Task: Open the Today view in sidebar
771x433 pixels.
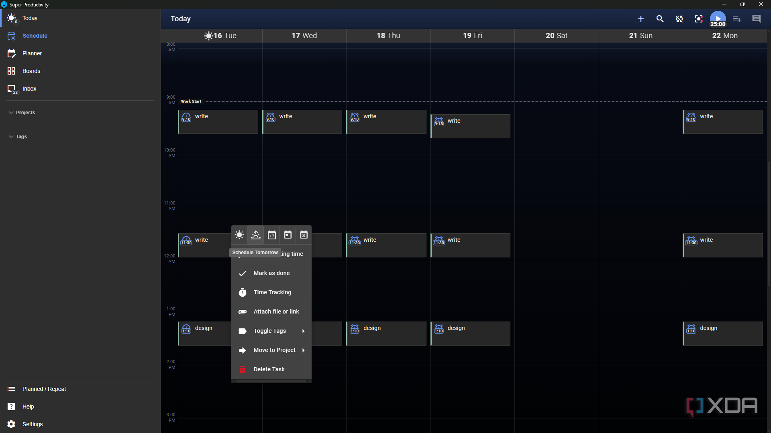Action: [x=80, y=18]
